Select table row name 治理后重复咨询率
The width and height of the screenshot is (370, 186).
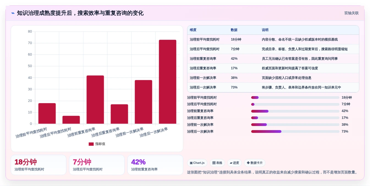tap(203, 68)
